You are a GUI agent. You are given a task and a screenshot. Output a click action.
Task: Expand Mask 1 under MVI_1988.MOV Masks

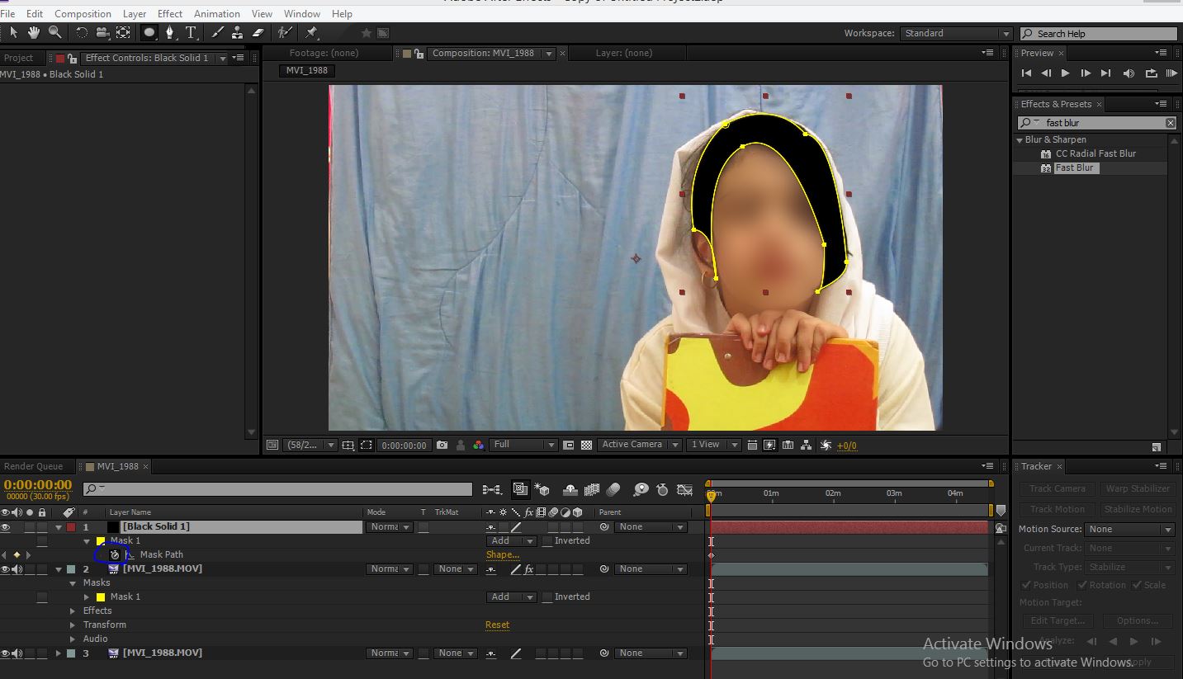click(87, 596)
